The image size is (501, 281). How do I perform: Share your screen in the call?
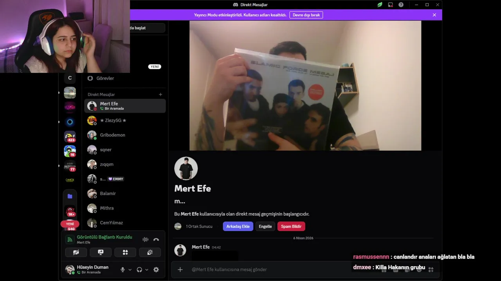(x=101, y=253)
